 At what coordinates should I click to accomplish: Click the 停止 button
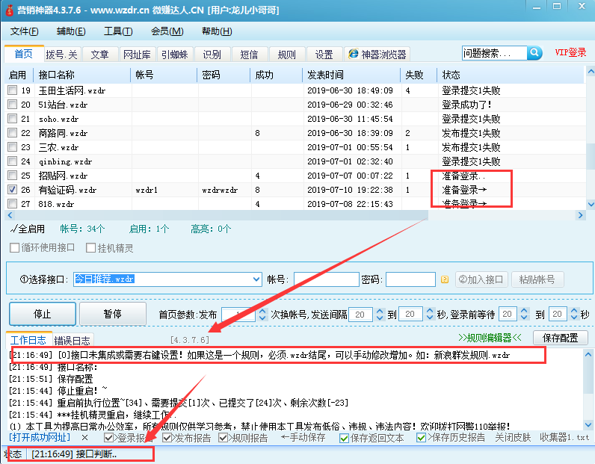pos(43,314)
